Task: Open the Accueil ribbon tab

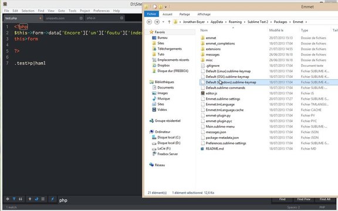Action: pos(167,14)
